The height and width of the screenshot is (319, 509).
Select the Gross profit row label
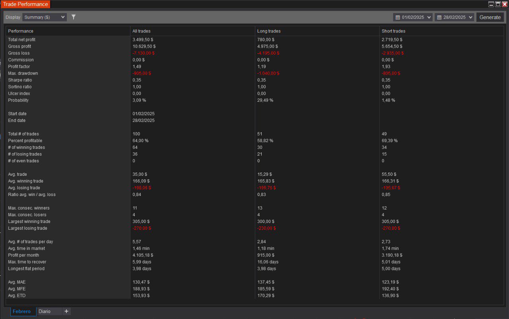(x=19, y=46)
